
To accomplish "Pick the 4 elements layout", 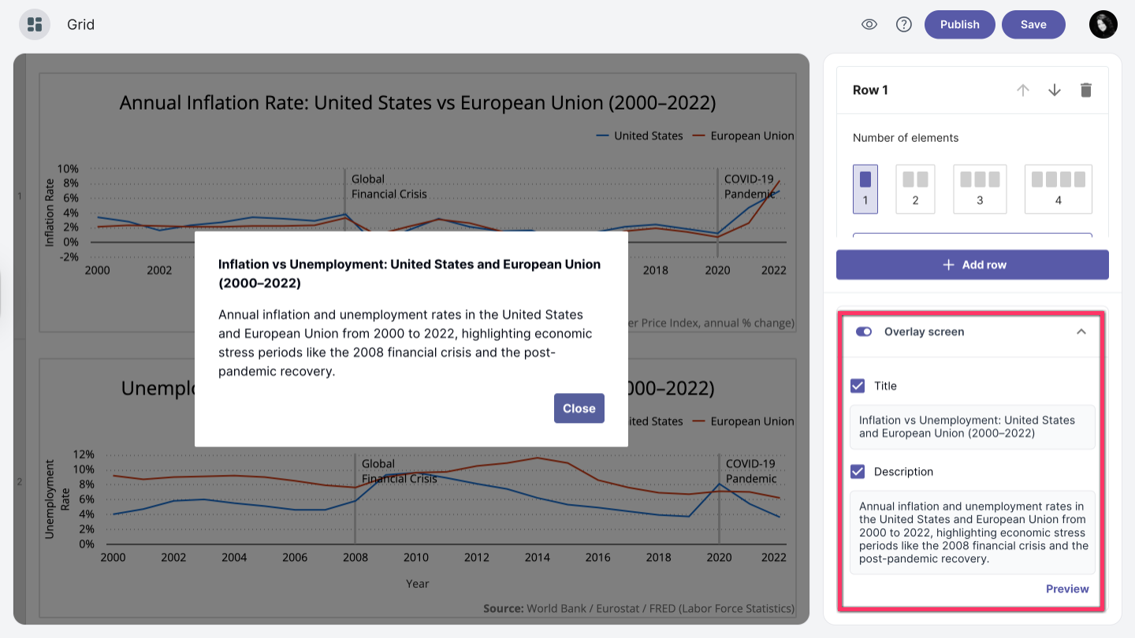I will click(1058, 189).
